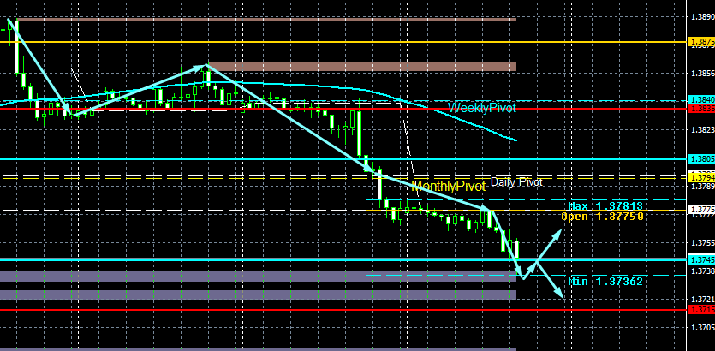Click the cyan 1.3805 price tag
This screenshot has width=715, height=351.
[702, 159]
